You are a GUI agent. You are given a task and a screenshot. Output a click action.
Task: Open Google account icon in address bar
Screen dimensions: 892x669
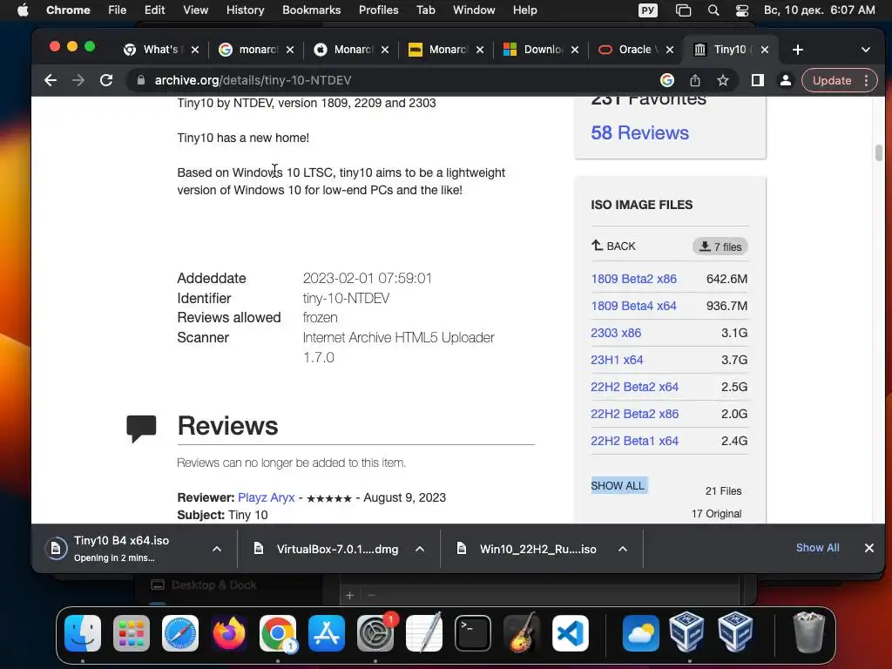666,80
